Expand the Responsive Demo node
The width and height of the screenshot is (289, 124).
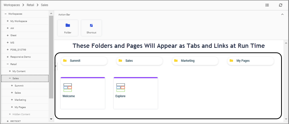pos(8,57)
